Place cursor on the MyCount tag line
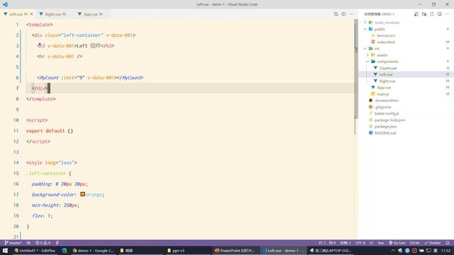454x255 pixels. (90, 77)
